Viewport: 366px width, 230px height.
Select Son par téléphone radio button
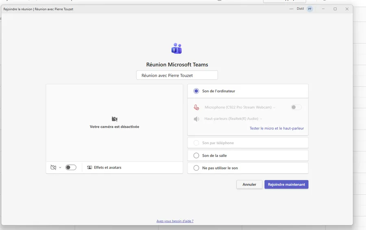pyautogui.click(x=196, y=143)
